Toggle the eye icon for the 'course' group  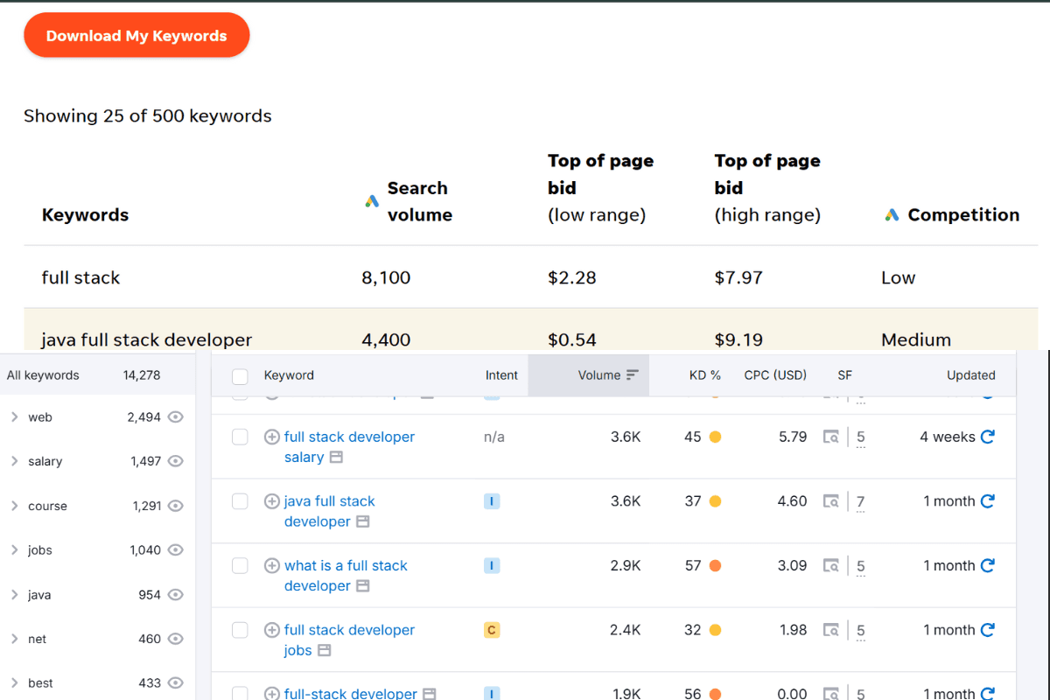point(175,506)
